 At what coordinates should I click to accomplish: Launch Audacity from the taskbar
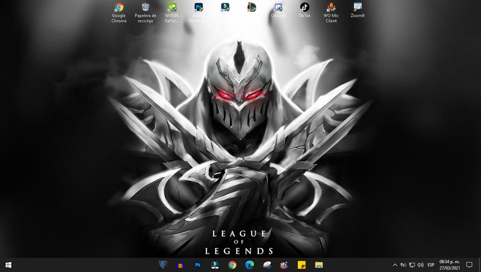point(180,265)
